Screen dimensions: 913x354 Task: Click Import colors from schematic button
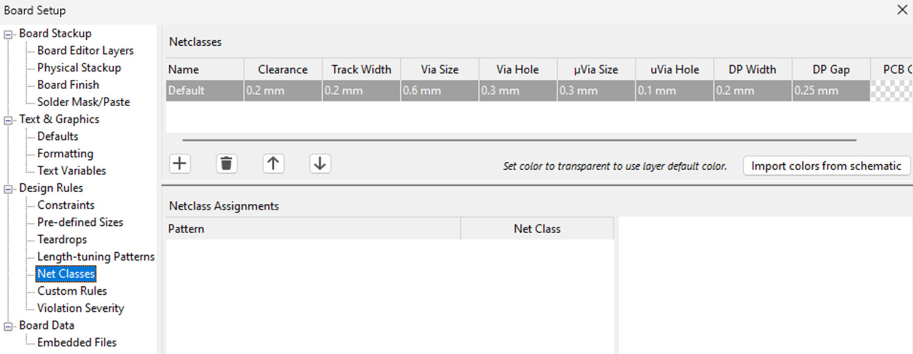[x=826, y=166]
